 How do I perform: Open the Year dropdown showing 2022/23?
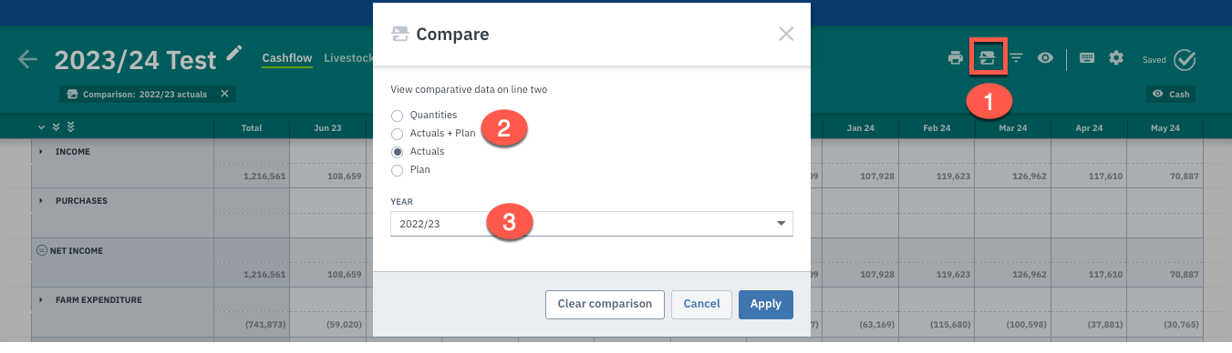tap(591, 223)
